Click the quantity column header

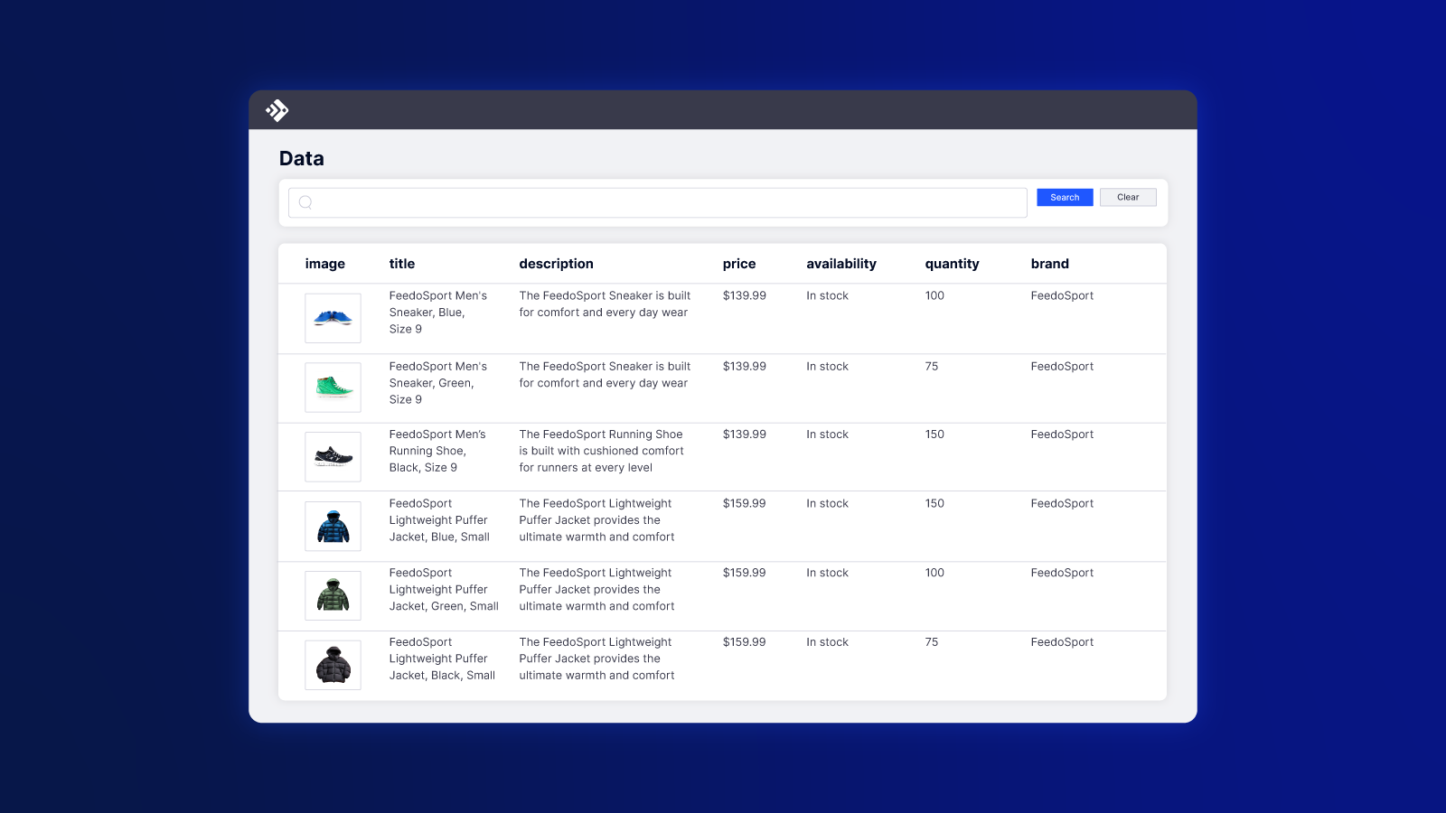(952, 264)
